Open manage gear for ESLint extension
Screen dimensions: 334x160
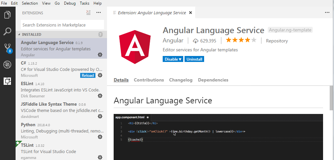[100, 96]
